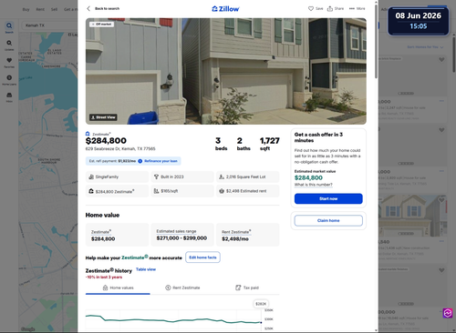Open the Sell menu in background navigation
This screenshot has width=456, height=333.
coord(54,9)
